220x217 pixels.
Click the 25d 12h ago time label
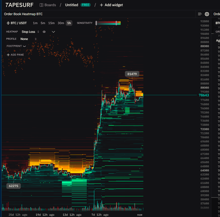(18, 215)
